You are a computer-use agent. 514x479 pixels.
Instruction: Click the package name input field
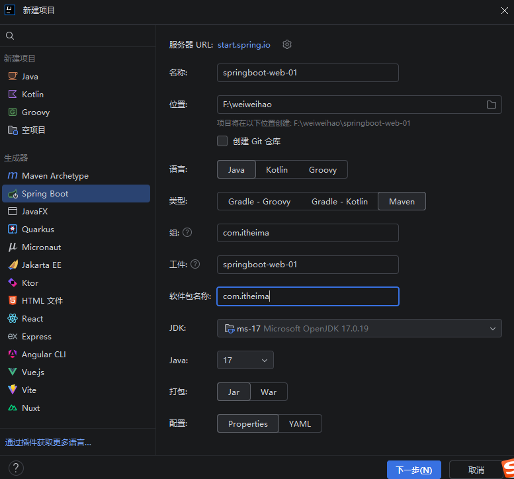[x=308, y=296]
